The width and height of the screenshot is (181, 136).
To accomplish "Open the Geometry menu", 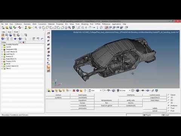I will 27,24.
